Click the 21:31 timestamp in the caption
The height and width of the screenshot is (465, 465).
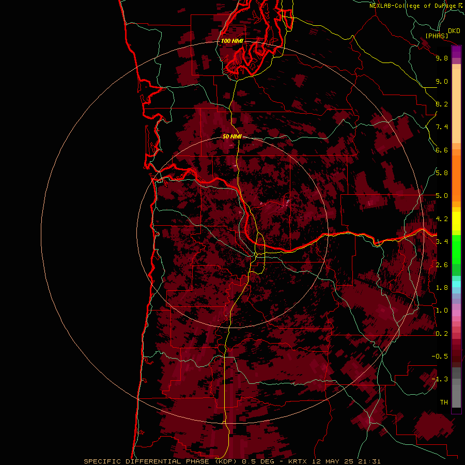tap(369, 461)
